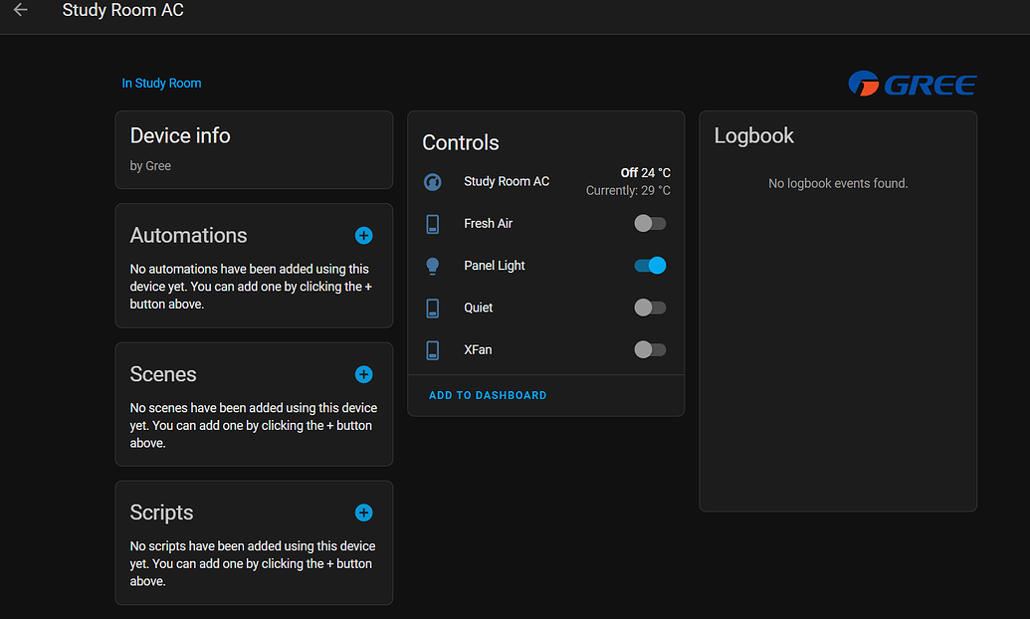This screenshot has width=1030, height=619.
Task: Turn off the Panel Light switch
Action: [x=650, y=266]
